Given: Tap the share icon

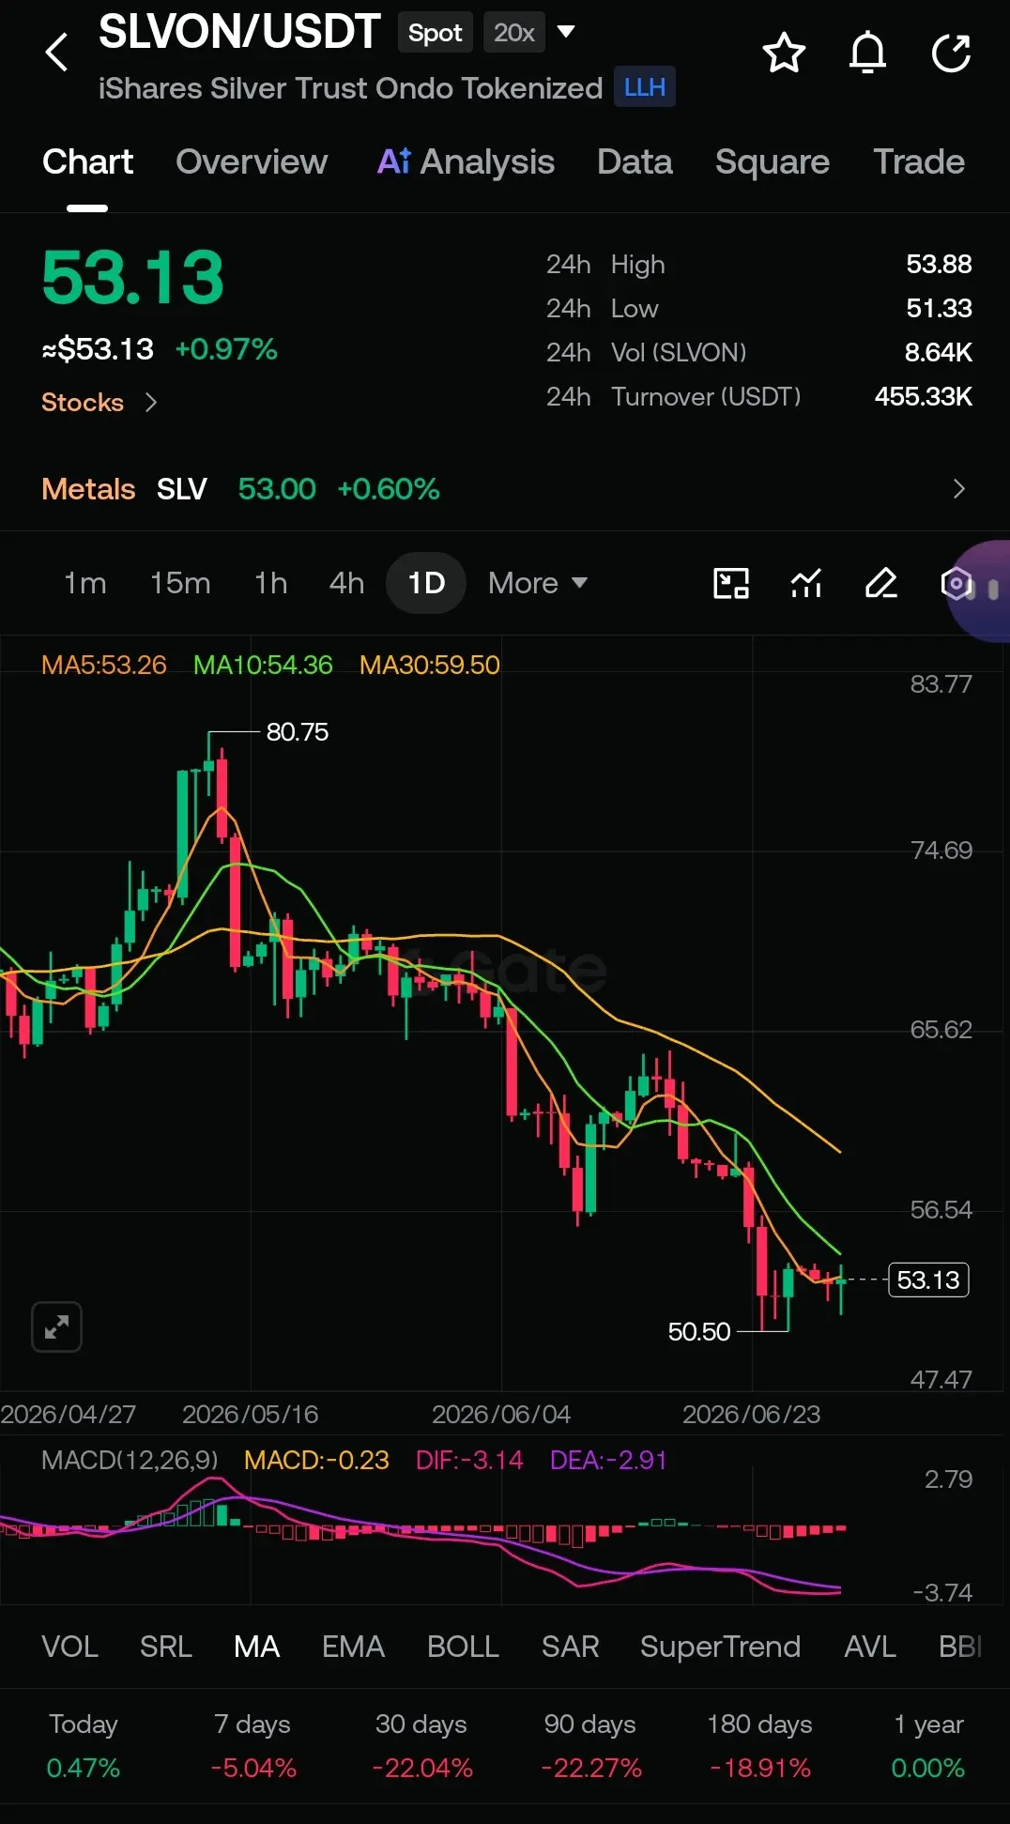Looking at the screenshot, I should [x=951, y=53].
